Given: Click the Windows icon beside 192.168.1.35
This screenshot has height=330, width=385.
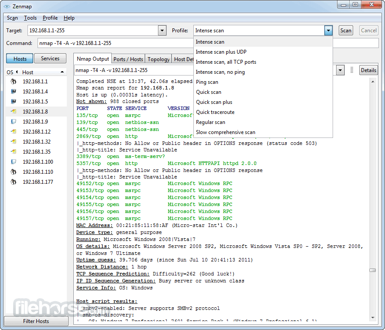Looking at the screenshot, I should tap(14, 152).
